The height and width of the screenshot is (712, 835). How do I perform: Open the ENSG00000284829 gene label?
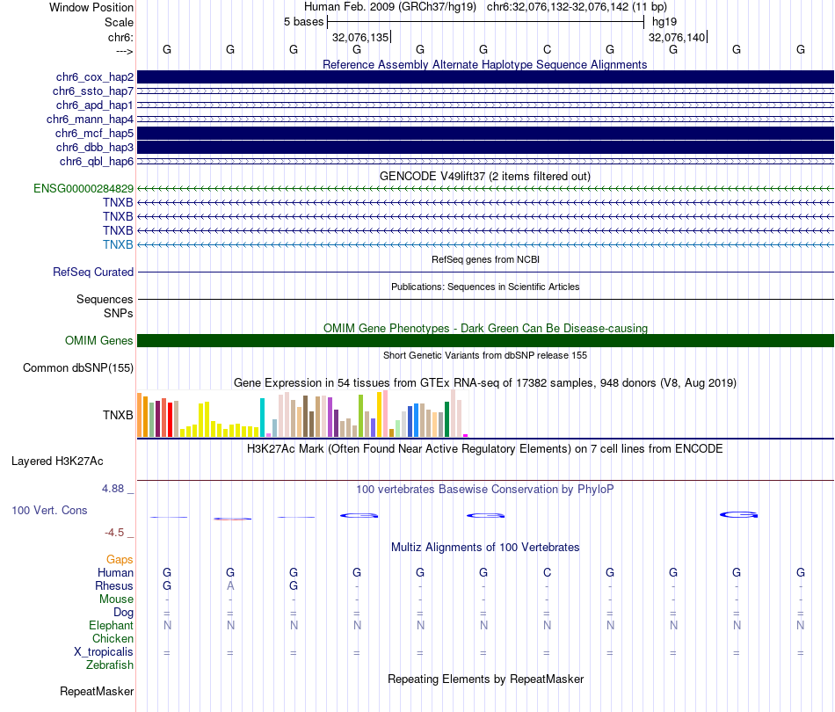83,189
